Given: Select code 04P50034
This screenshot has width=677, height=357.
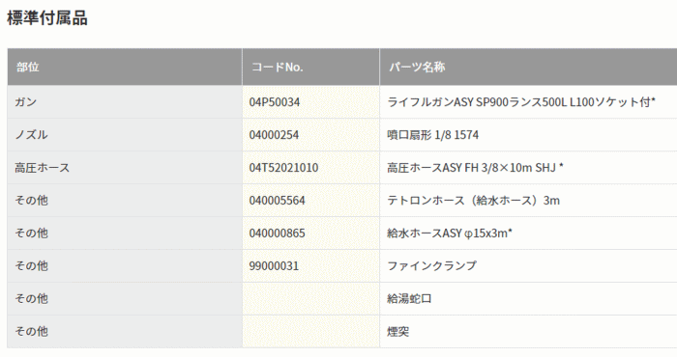Looking at the screenshot, I should pos(274,102).
